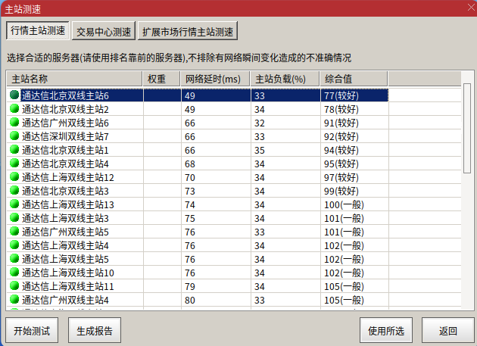Apply selection with 使用所选 button
Screen dimensions: 477x346
[386, 331]
